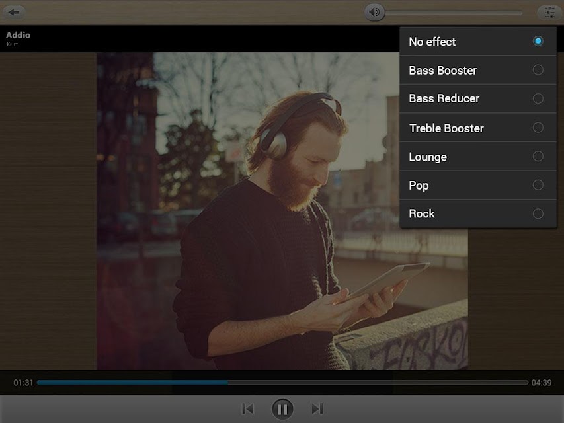The width and height of the screenshot is (564, 423).
Task: Enable the Bass Booster radio button
Action: coord(538,70)
